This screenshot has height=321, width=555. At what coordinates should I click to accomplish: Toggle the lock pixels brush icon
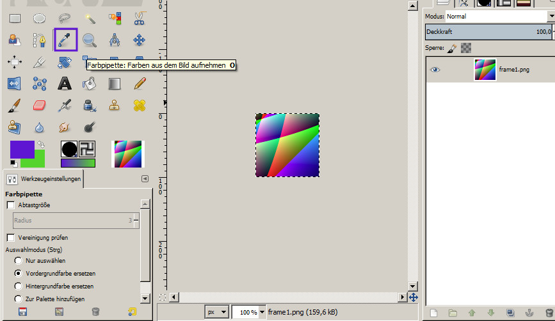click(x=452, y=48)
